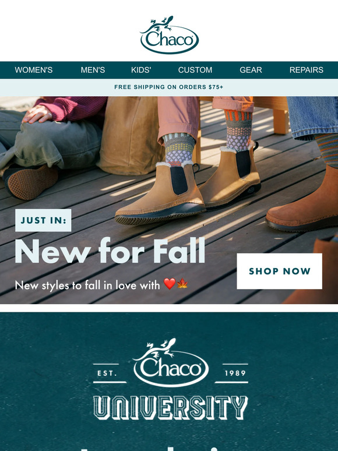Click the SHOP NOW button
The width and height of the screenshot is (338, 451).
[x=279, y=271]
